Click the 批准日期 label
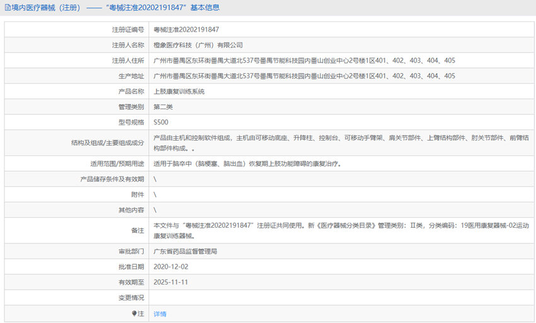536x323 pixels. point(131,267)
